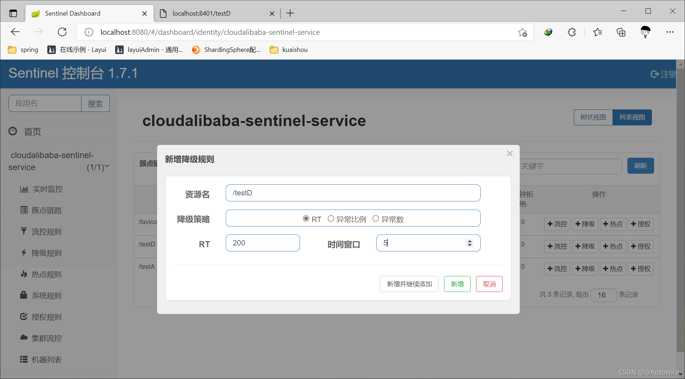This screenshot has height=379, width=685.
Task: Open the tab actions menu icon
Action: [x=13, y=13]
